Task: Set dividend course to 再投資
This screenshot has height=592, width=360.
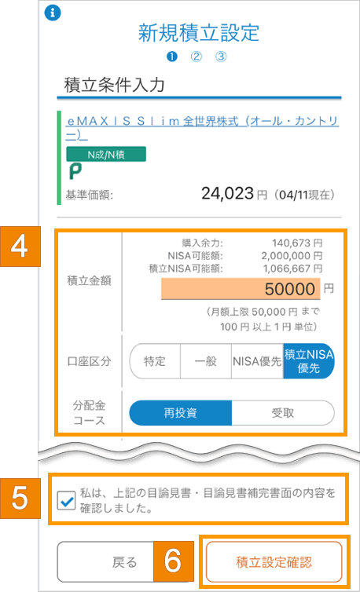Action: click(180, 413)
